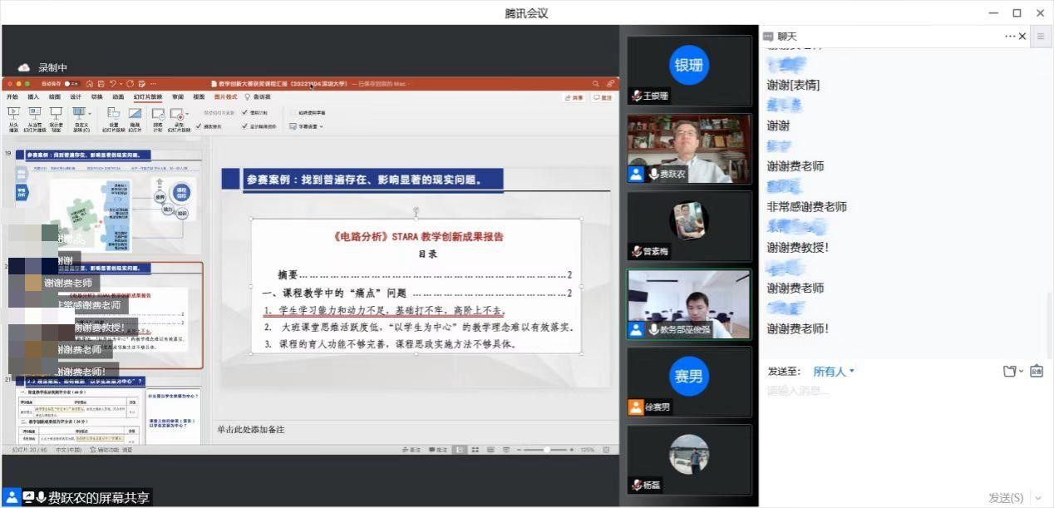
Task: Open the file folder icon in chat toolbar
Action: [x=1010, y=371]
